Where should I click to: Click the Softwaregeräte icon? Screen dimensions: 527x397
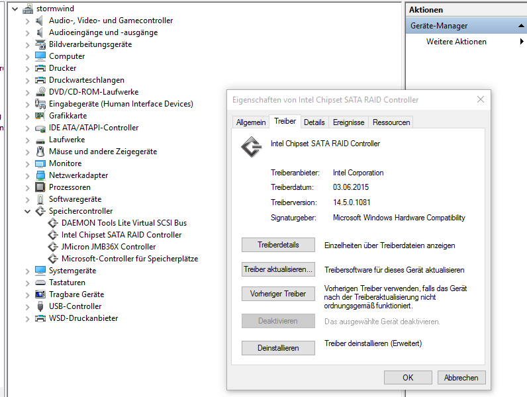(x=40, y=199)
